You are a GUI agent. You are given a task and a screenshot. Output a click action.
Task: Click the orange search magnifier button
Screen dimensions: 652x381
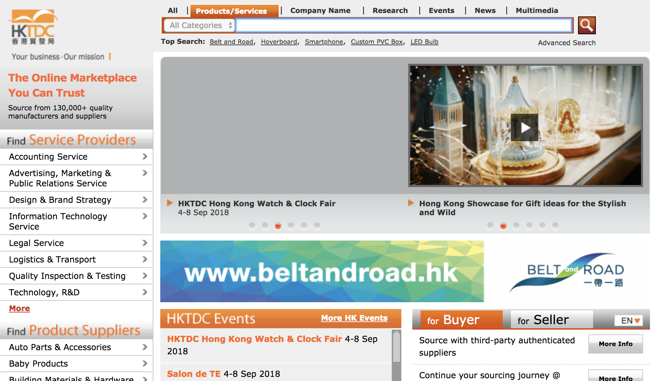click(x=587, y=25)
